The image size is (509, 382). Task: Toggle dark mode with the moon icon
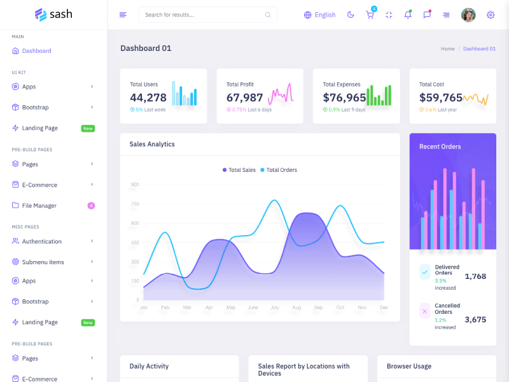click(351, 15)
